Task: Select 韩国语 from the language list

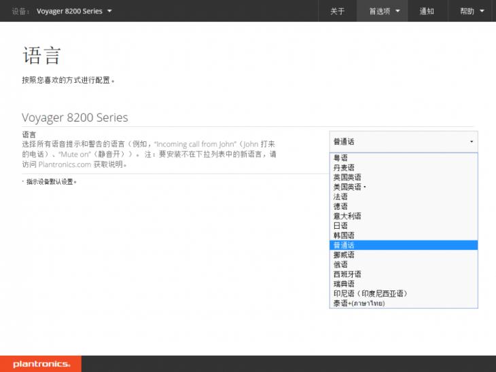Action: [404, 236]
